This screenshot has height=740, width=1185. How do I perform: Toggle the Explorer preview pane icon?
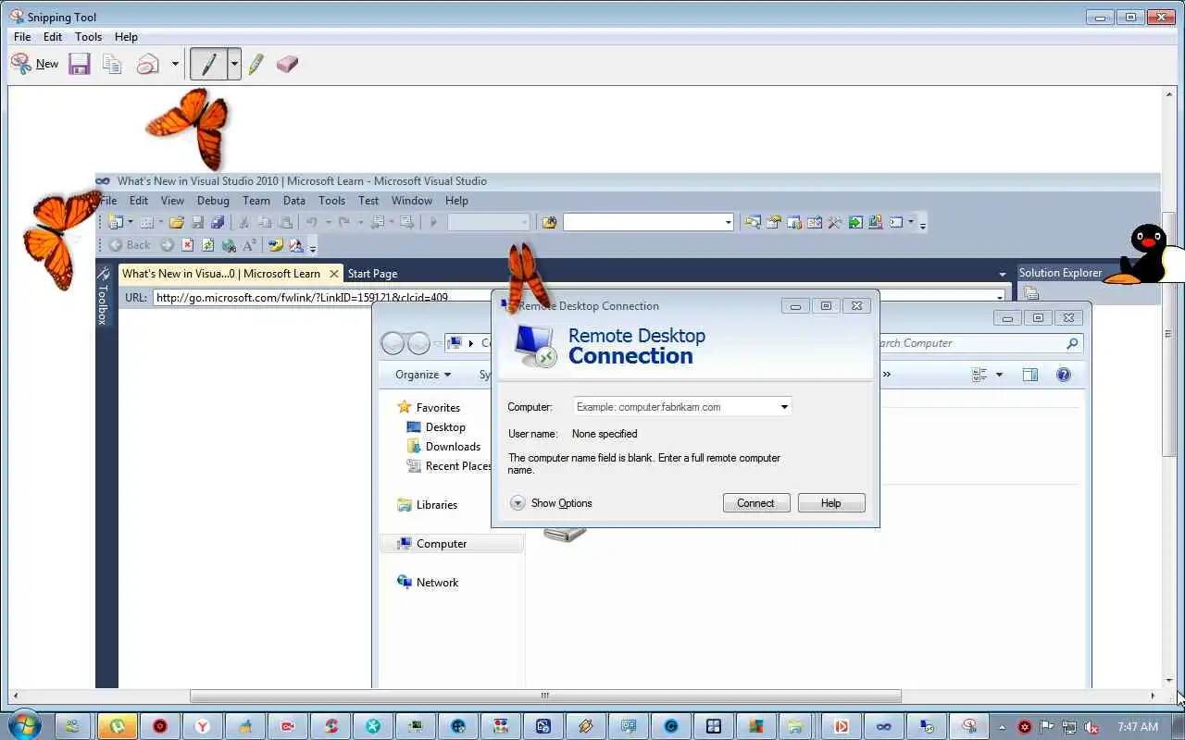1030,375
